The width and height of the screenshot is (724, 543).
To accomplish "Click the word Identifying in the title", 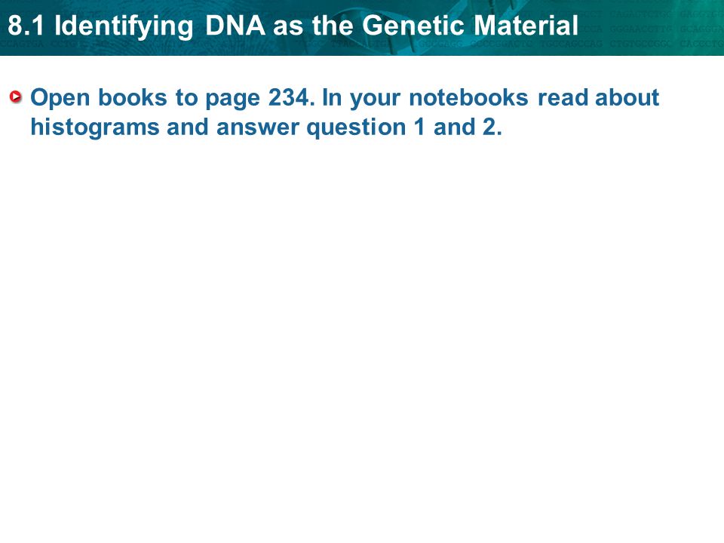I will pos(124,27).
